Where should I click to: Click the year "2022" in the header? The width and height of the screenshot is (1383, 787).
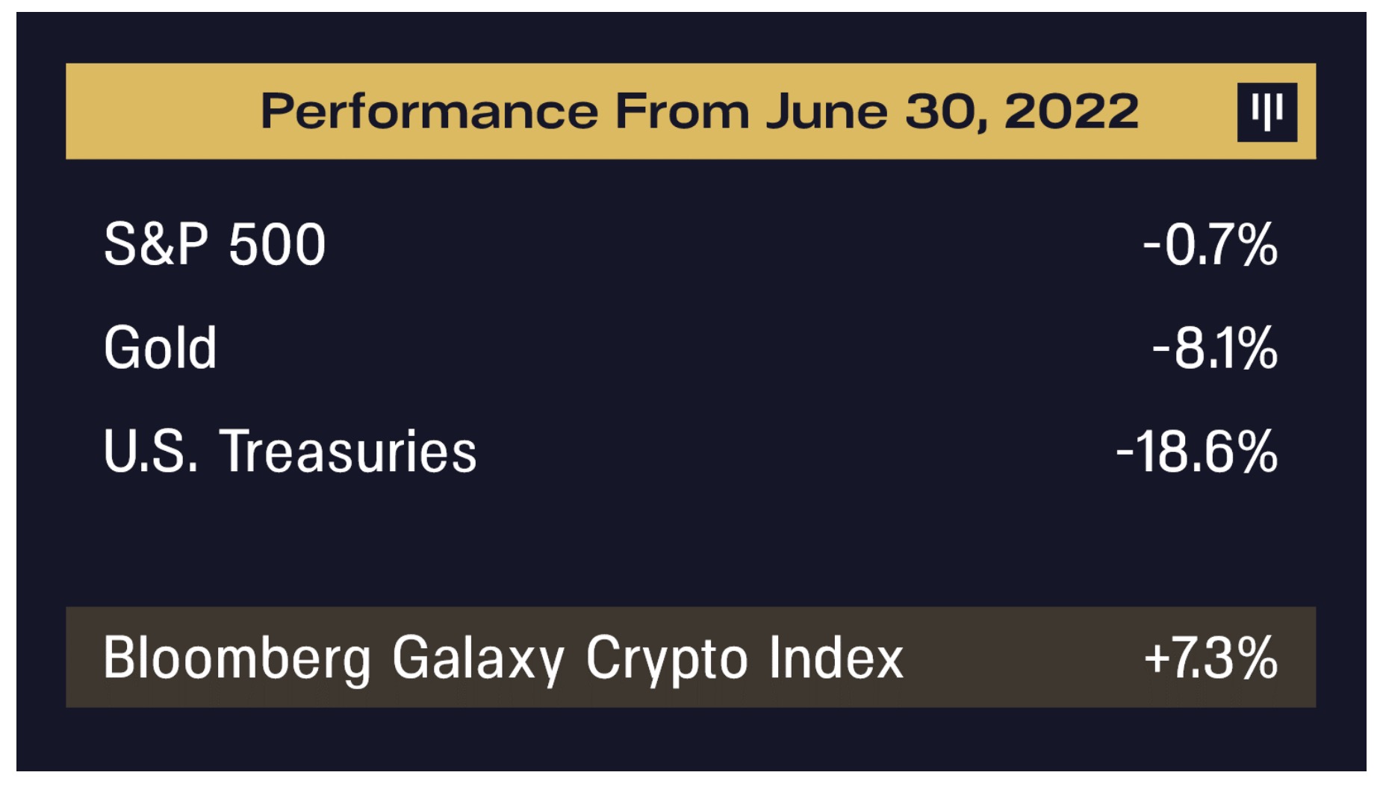1071,112
